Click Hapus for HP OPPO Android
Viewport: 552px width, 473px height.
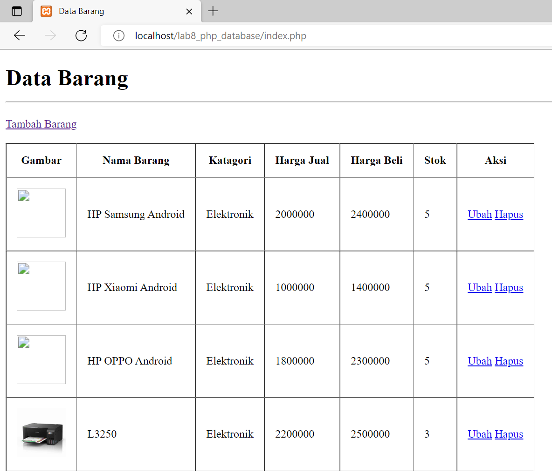tap(509, 361)
